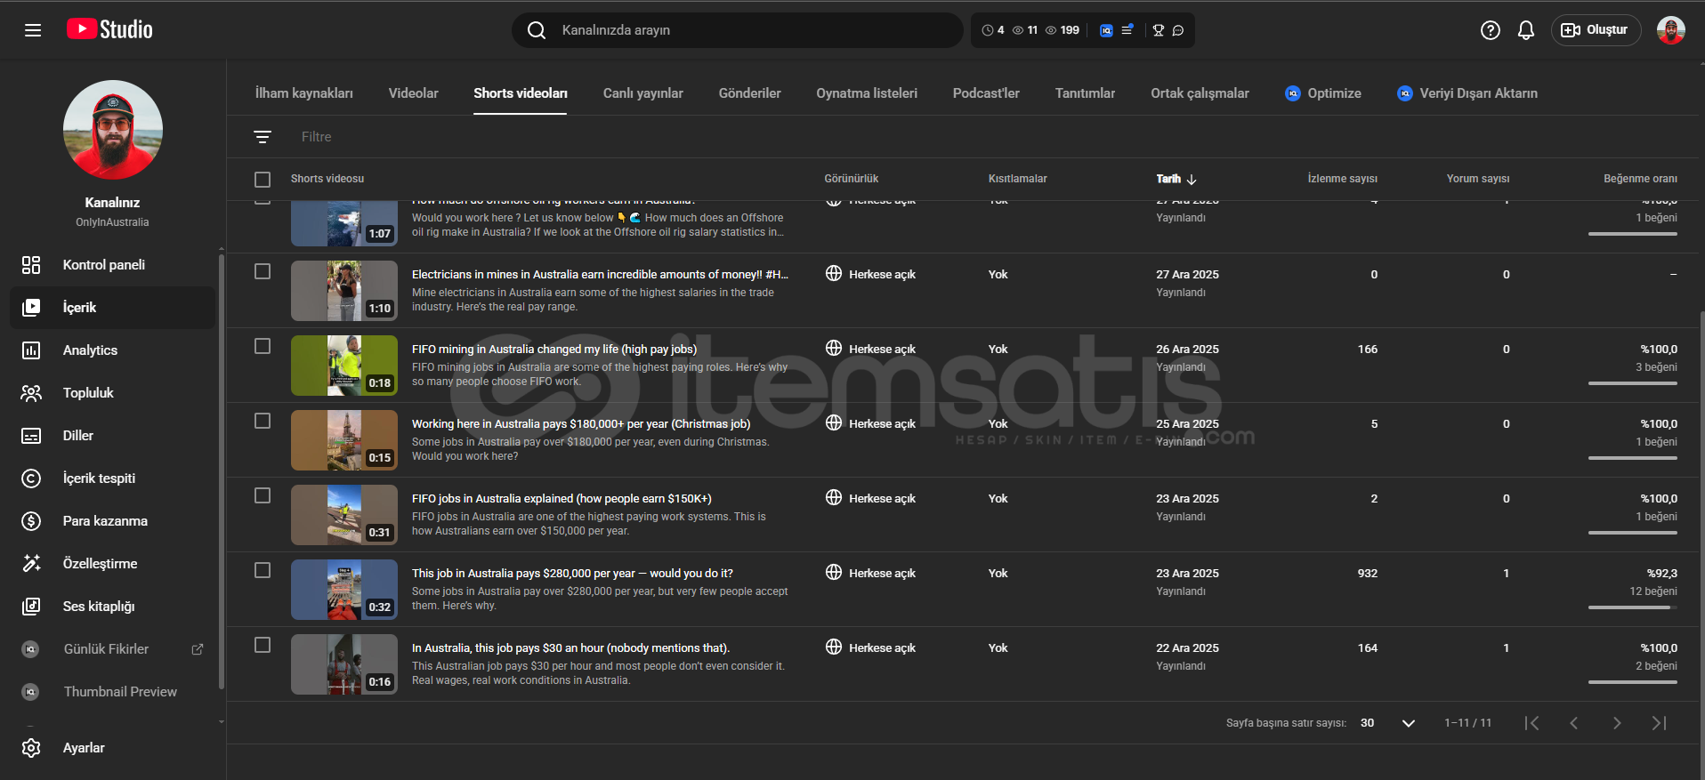Open the hamburger navigation menu
1705x780 pixels.
33,30
